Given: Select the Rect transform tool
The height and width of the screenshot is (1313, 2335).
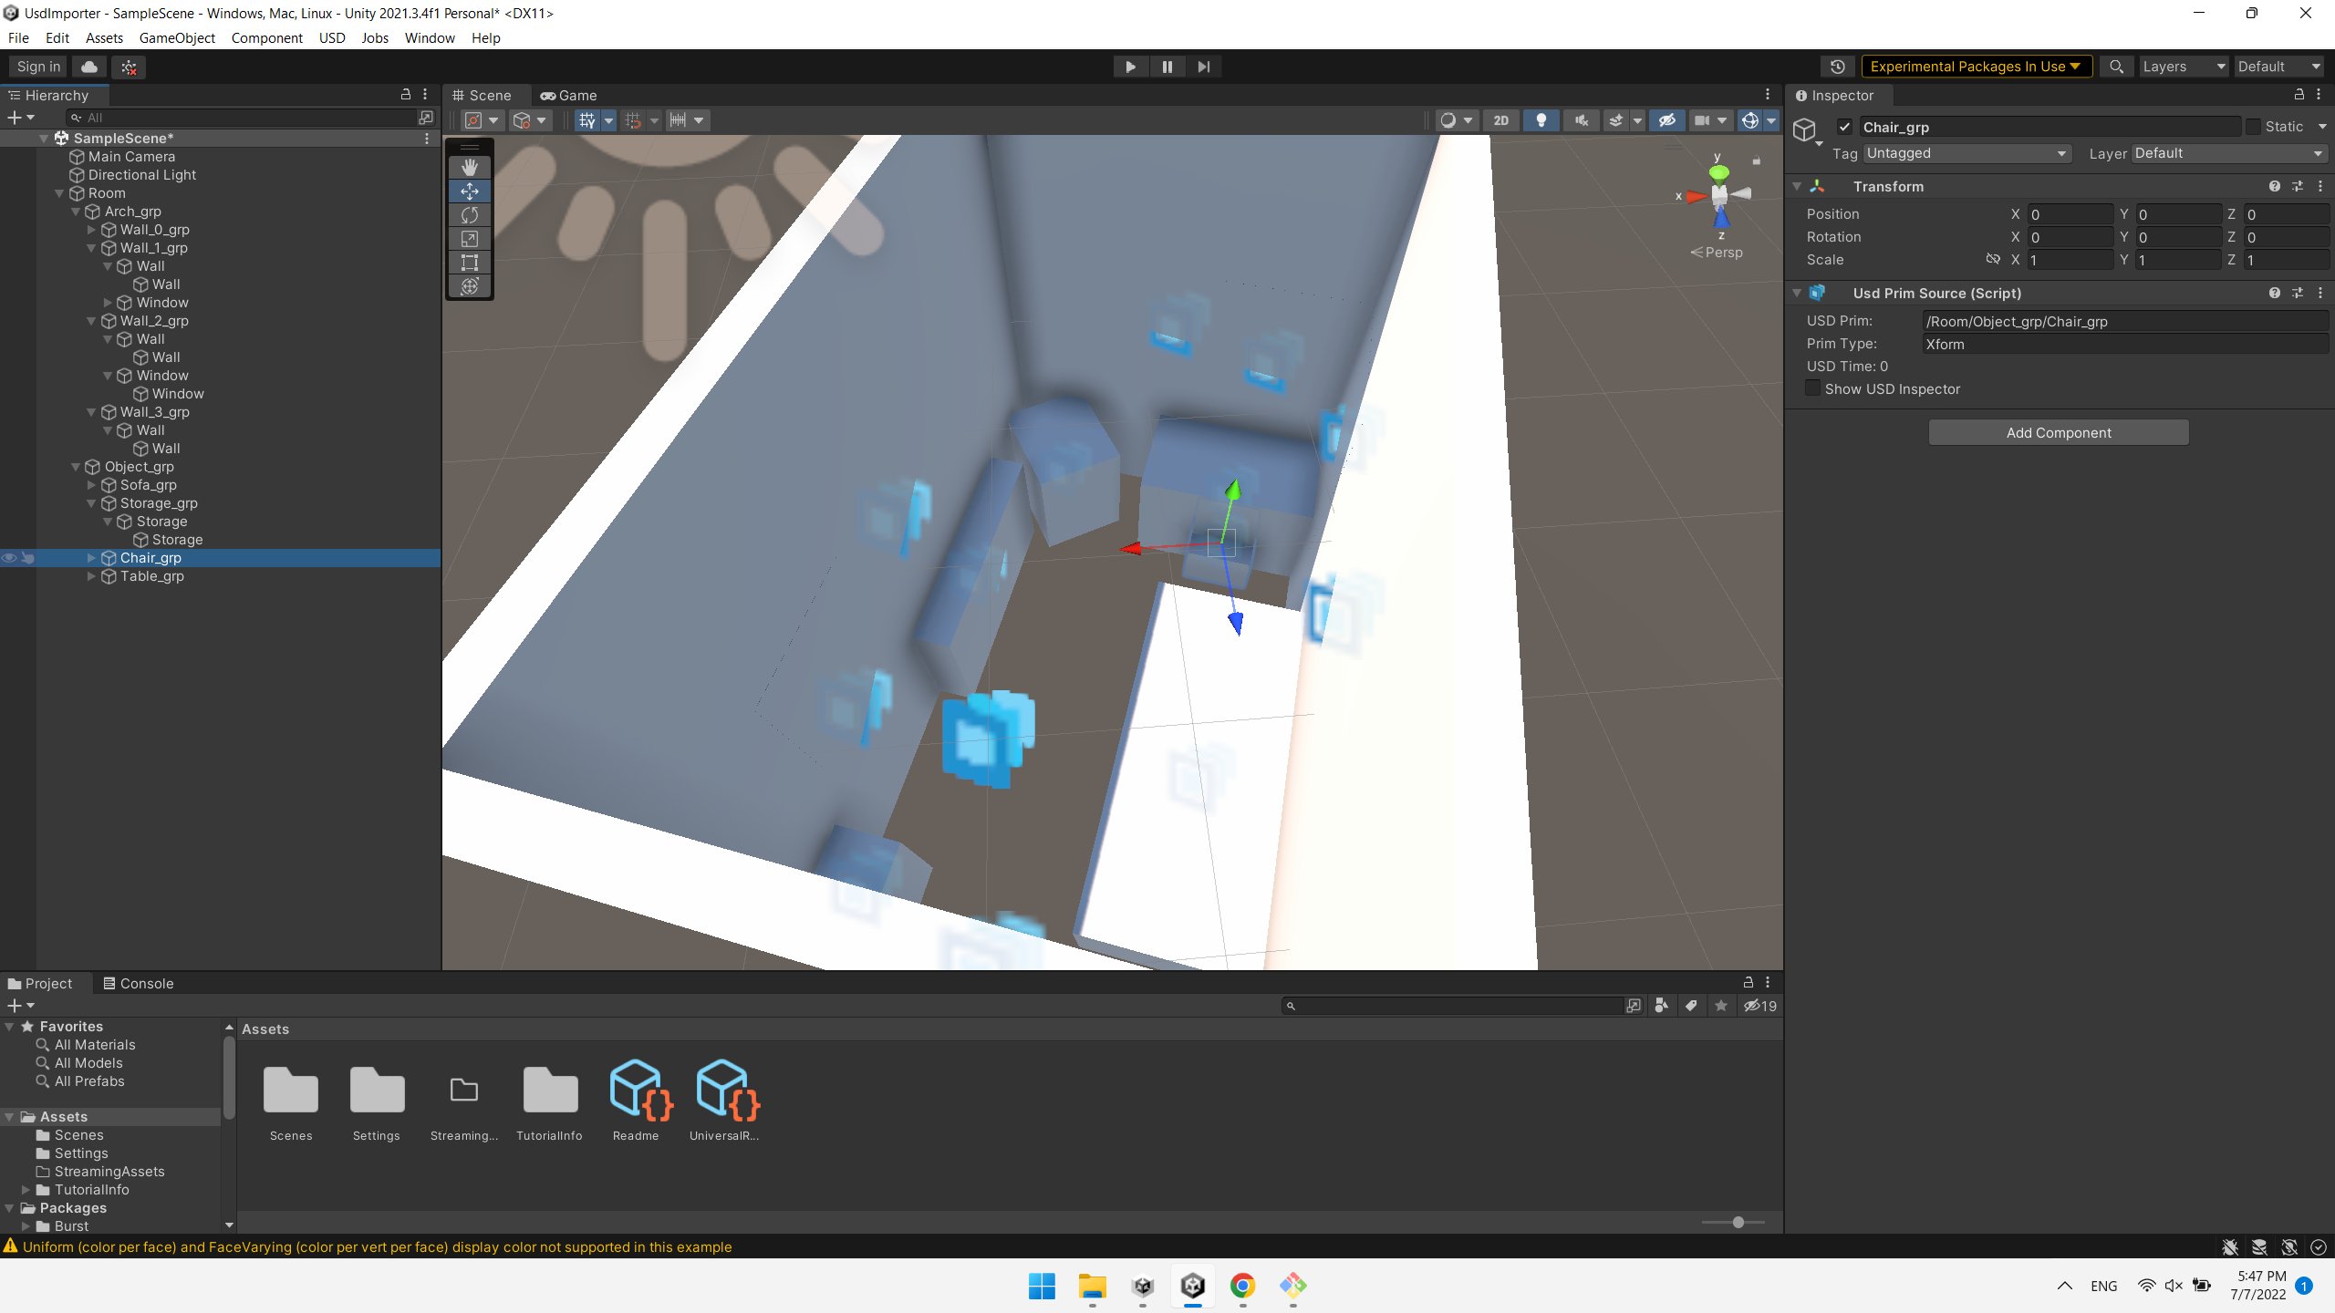Looking at the screenshot, I should point(470,263).
